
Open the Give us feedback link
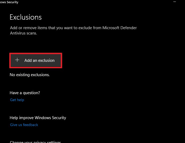(x=24, y=125)
